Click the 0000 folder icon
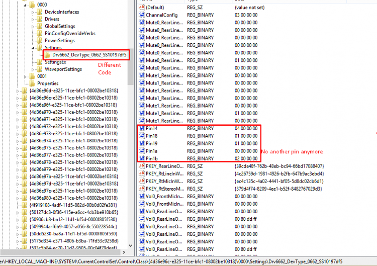The image size is (377, 266). [x=32, y=5]
